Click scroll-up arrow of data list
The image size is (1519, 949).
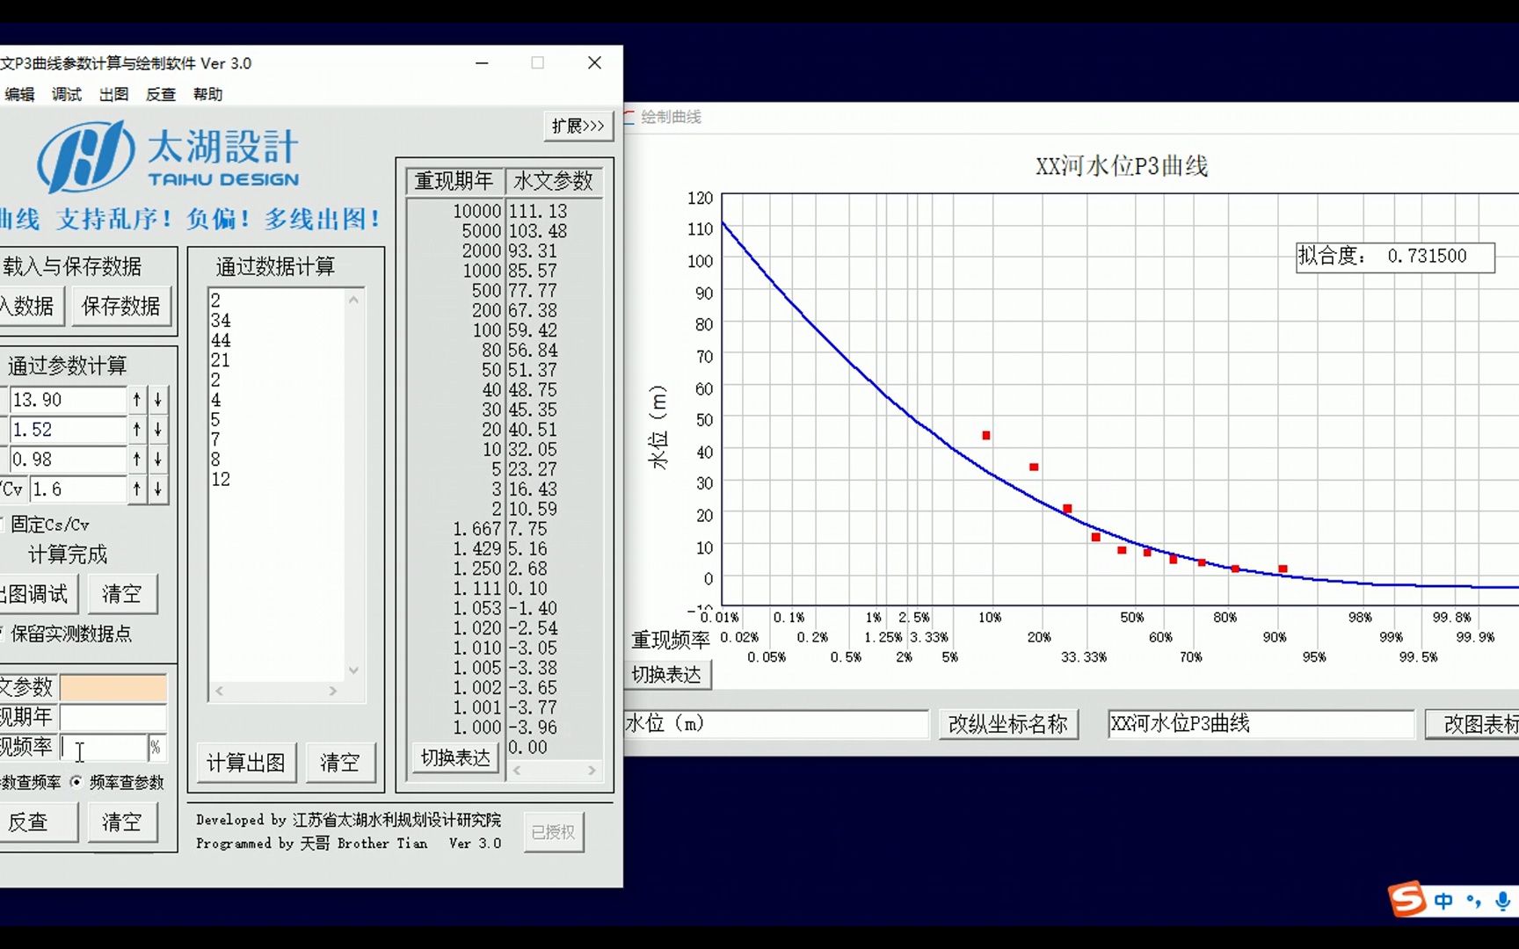[353, 300]
